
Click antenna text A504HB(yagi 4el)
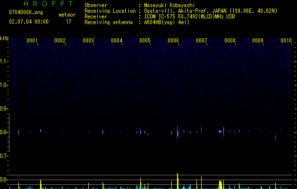pyautogui.click(x=167, y=22)
